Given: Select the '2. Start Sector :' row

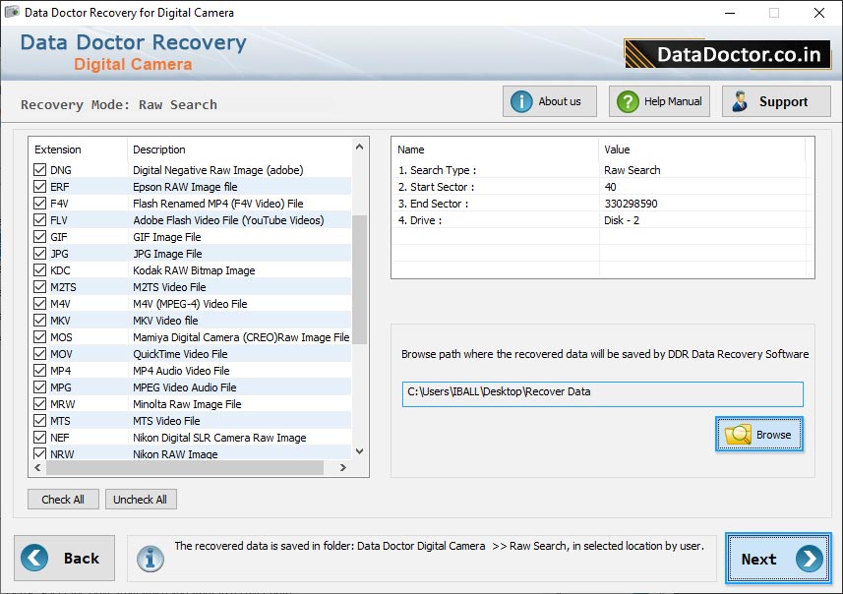Looking at the screenshot, I should [599, 187].
